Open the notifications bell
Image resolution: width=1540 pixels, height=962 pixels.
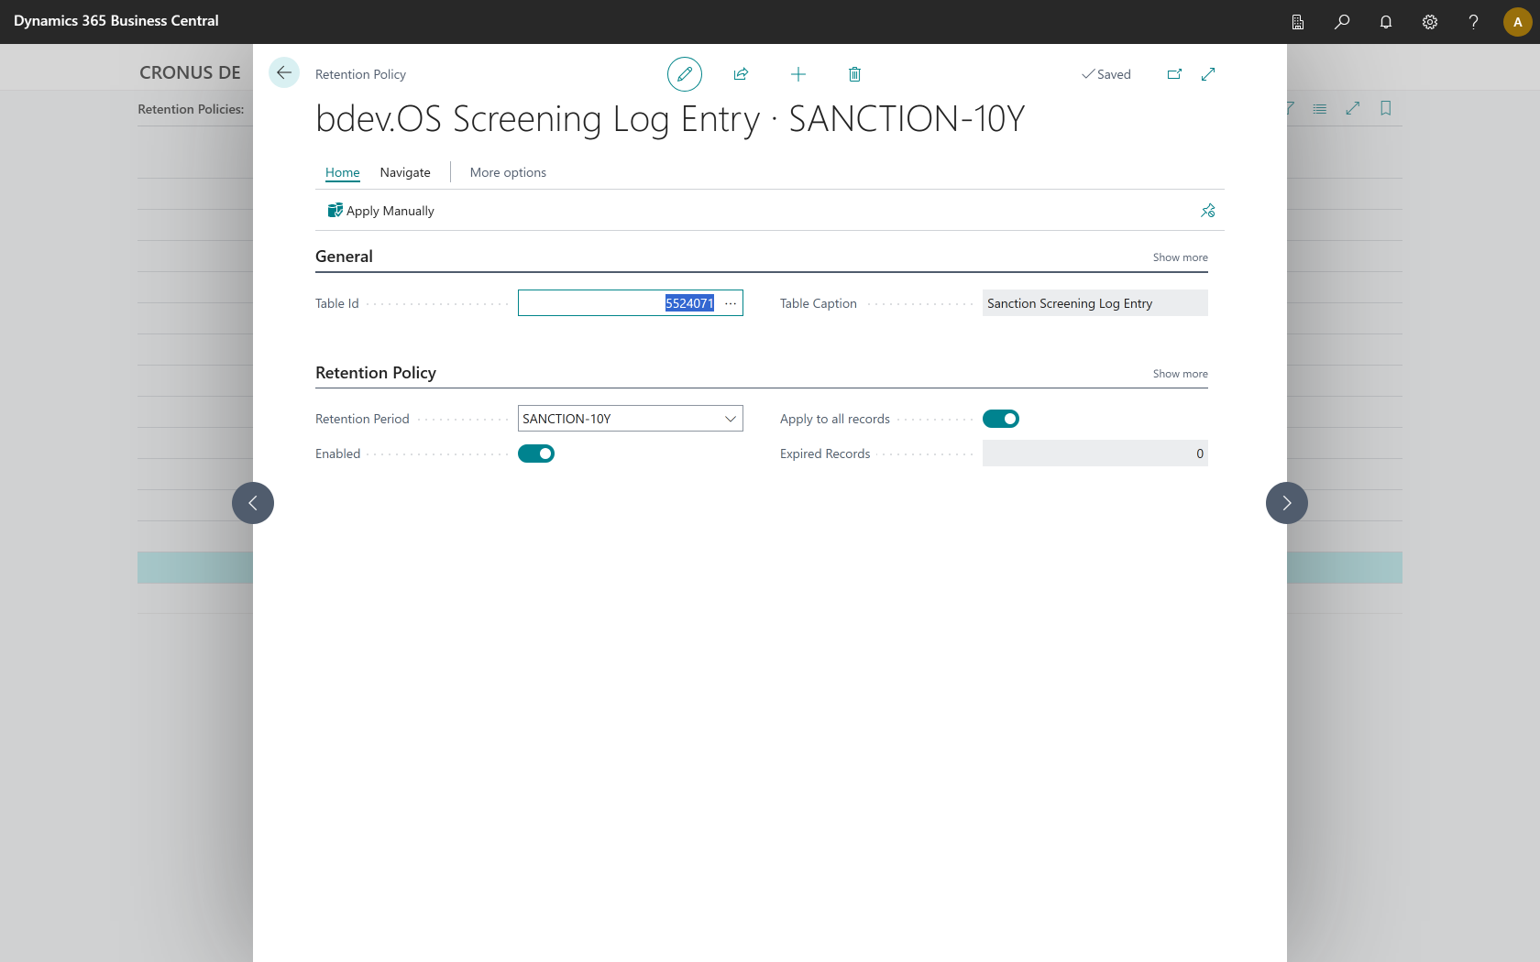(1386, 22)
